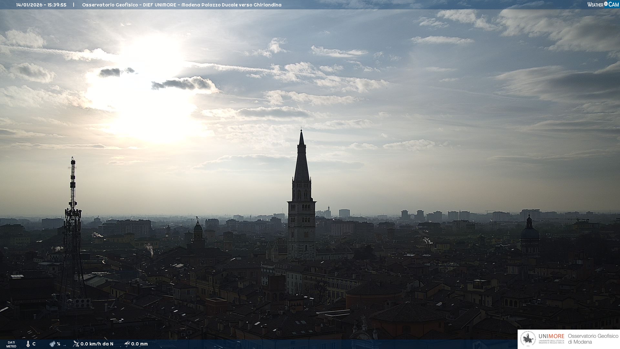Click the Ghirlandina tower spire
Image resolution: width=620 pixels, height=349 pixels.
tap(302, 162)
